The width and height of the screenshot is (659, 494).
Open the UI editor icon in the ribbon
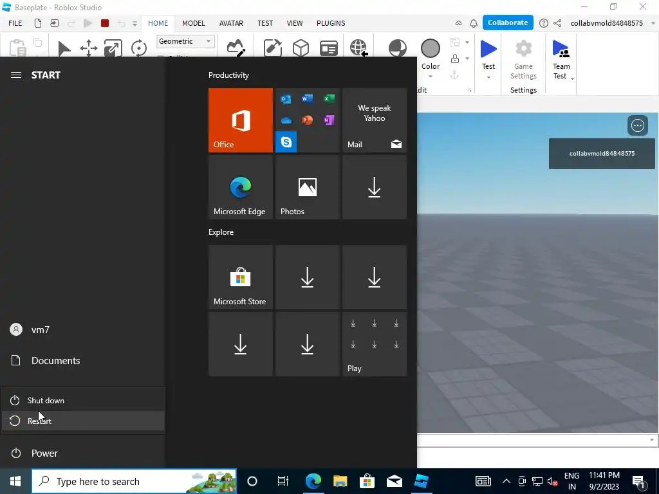(x=329, y=48)
